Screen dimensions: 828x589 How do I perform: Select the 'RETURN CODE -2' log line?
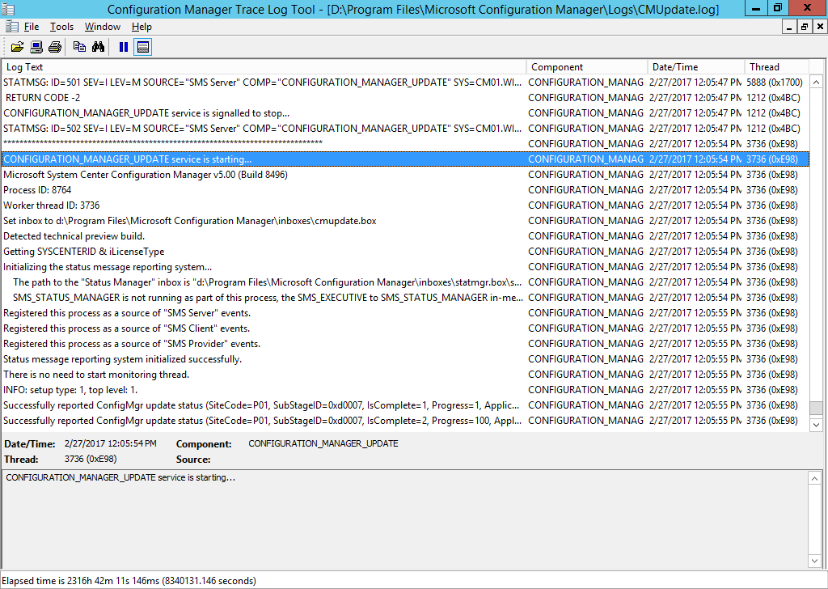point(406,98)
